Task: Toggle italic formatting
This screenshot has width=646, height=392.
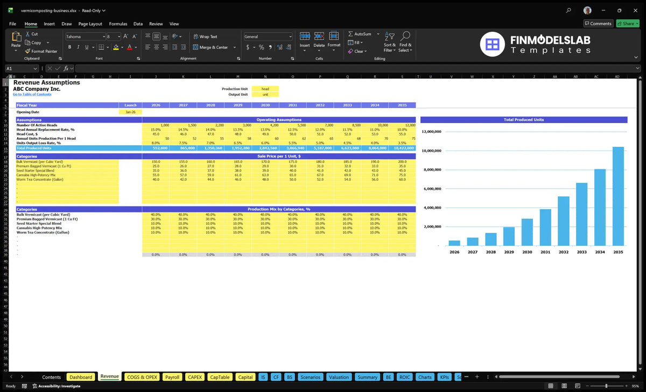Action: pyautogui.click(x=78, y=47)
